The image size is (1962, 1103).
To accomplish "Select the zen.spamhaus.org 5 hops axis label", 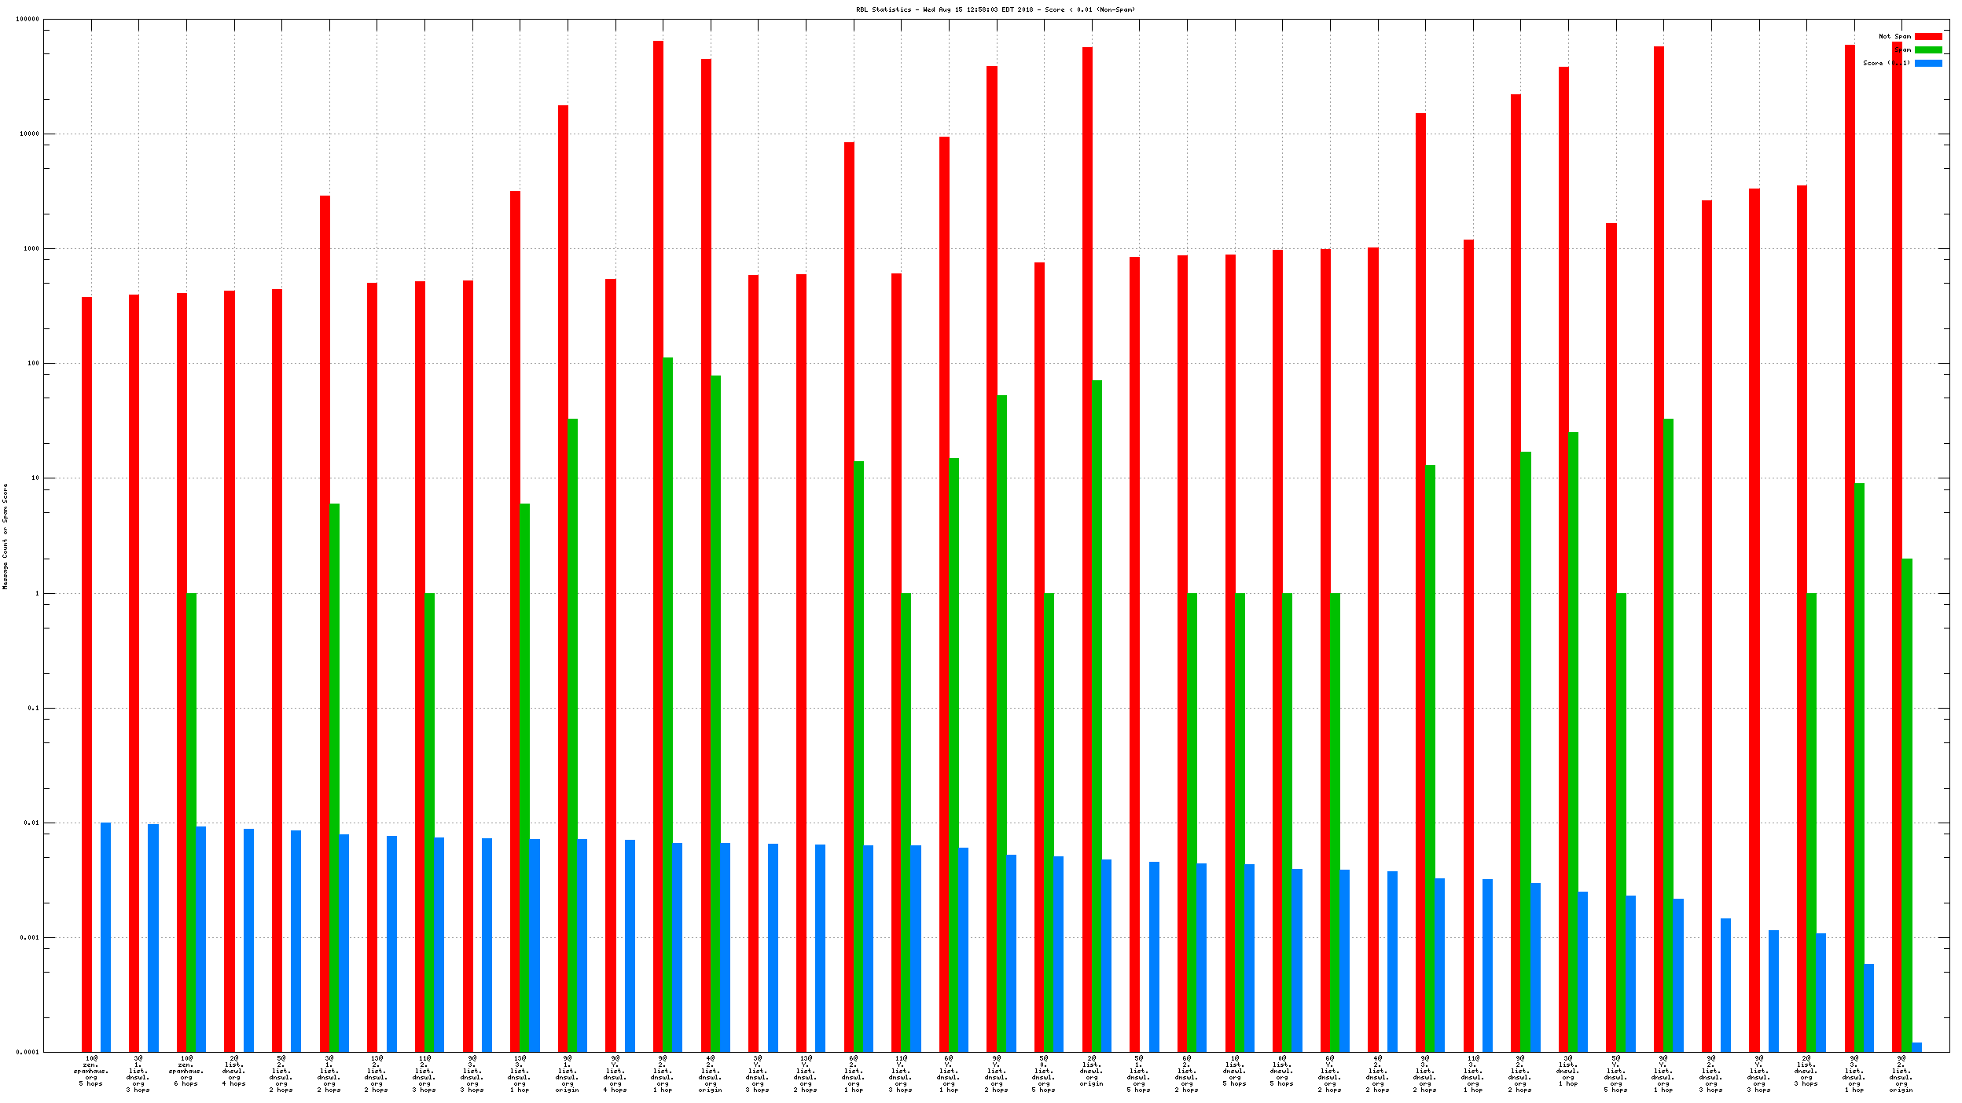I will pos(91,1071).
